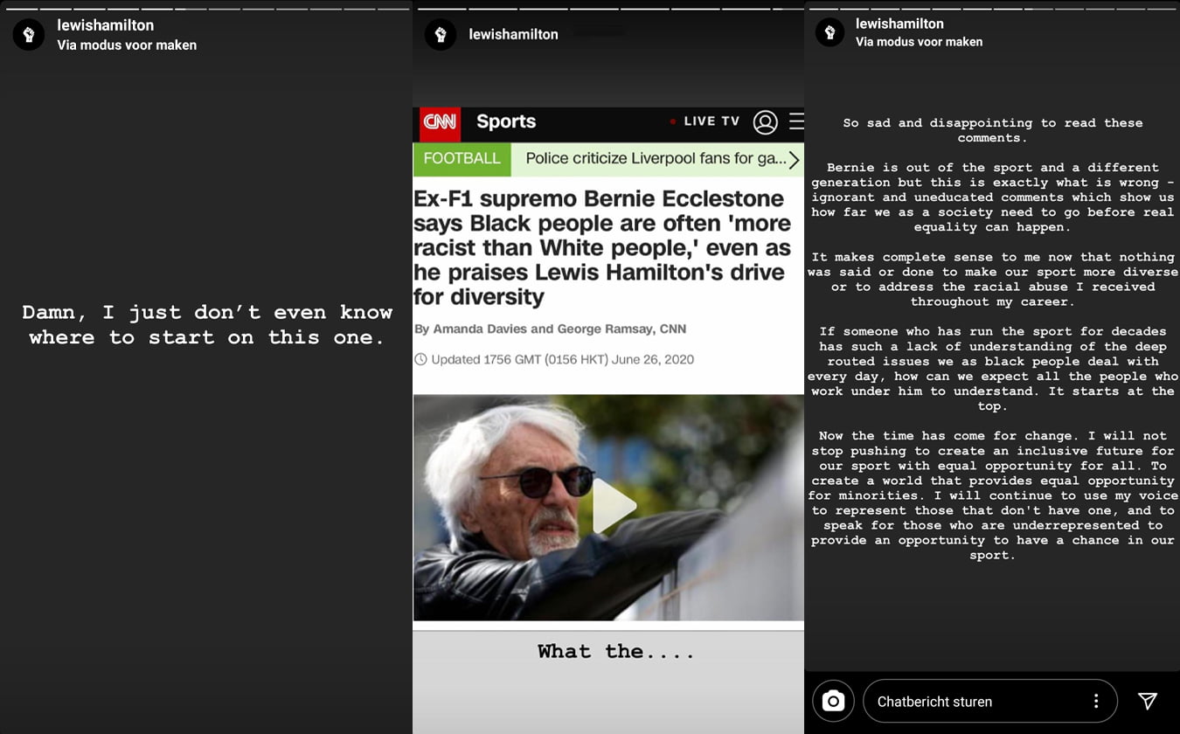Click right story progress bar
The height and width of the screenshot is (734, 1180).
(992, 9)
